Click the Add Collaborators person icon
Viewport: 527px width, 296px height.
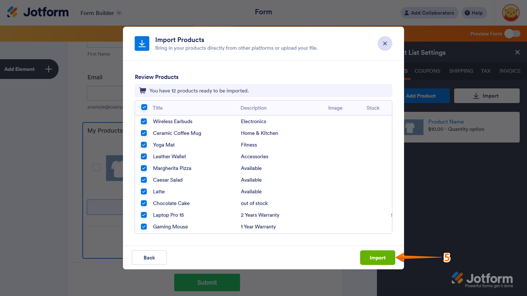pyautogui.click(x=406, y=13)
